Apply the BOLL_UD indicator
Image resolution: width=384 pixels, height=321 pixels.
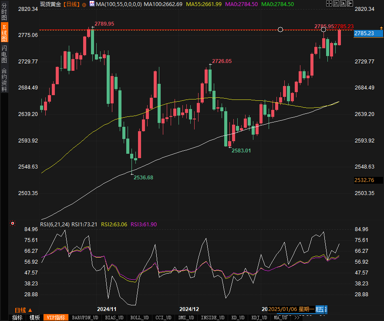point(139,318)
